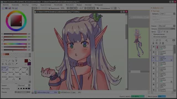The image size is (177, 99).
Task: Select the lasso selection tool
Action: point(6,61)
